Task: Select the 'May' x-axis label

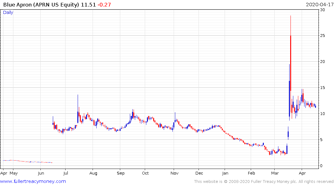Action: click(x=14, y=173)
